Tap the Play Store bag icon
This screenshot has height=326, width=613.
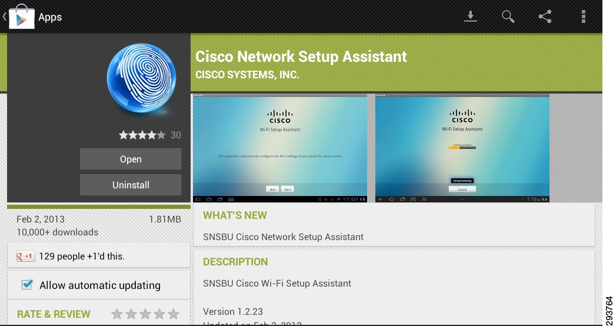click(x=22, y=16)
